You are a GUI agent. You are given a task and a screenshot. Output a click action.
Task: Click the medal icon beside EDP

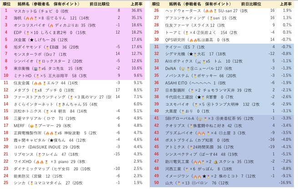click(27, 33)
